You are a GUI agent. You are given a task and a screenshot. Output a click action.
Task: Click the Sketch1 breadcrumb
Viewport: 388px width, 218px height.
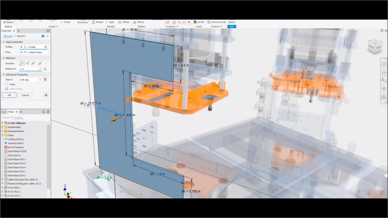tap(21, 36)
